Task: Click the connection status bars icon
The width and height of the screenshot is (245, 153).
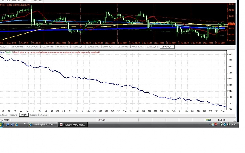Action: click(208, 120)
